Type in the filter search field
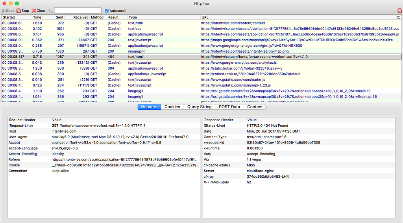Image resolution: width=403 pixels, height=223 pixels. pos(77,11)
